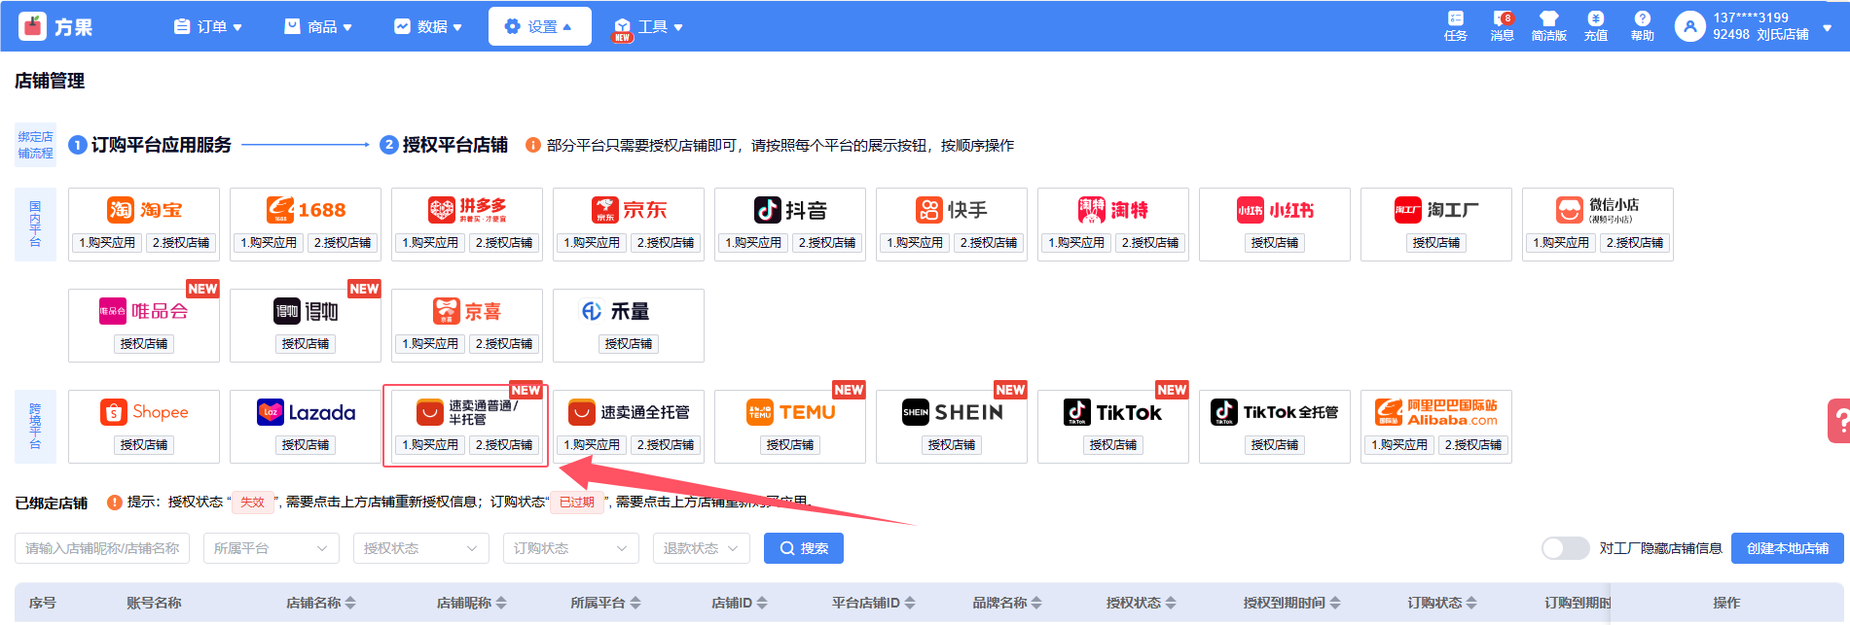
Task: Open the 订单 menu
Action: 207,26
